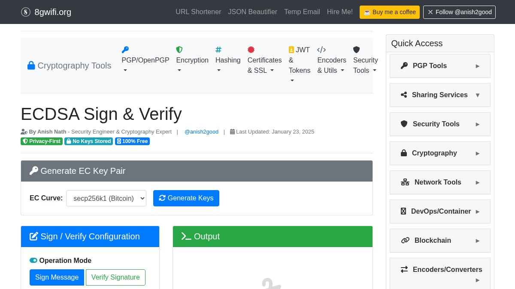Click the 8gwifi.org logo icon
The height and width of the screenshot is (289, 515).
pyautogui.click(x=26, y=12)
